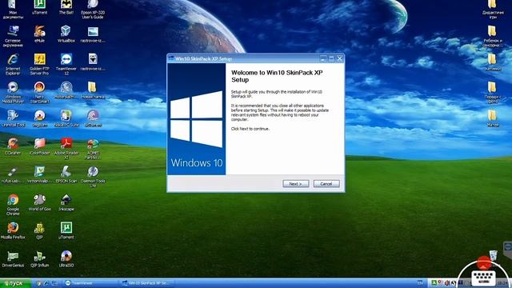
Task: Launch UltraISO desktop shortcut
Action: tap(66, 258)
